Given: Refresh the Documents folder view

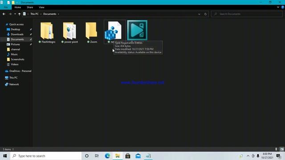Looking at the screenshot, I should (x=205, y=14).
